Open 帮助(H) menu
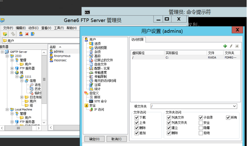This screenshot has height=146, width=251. point(71,28)
